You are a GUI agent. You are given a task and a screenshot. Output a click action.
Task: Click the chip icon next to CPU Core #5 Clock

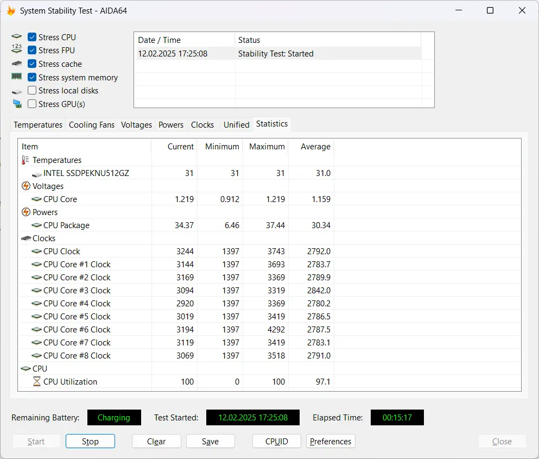[x=36, y=317]
